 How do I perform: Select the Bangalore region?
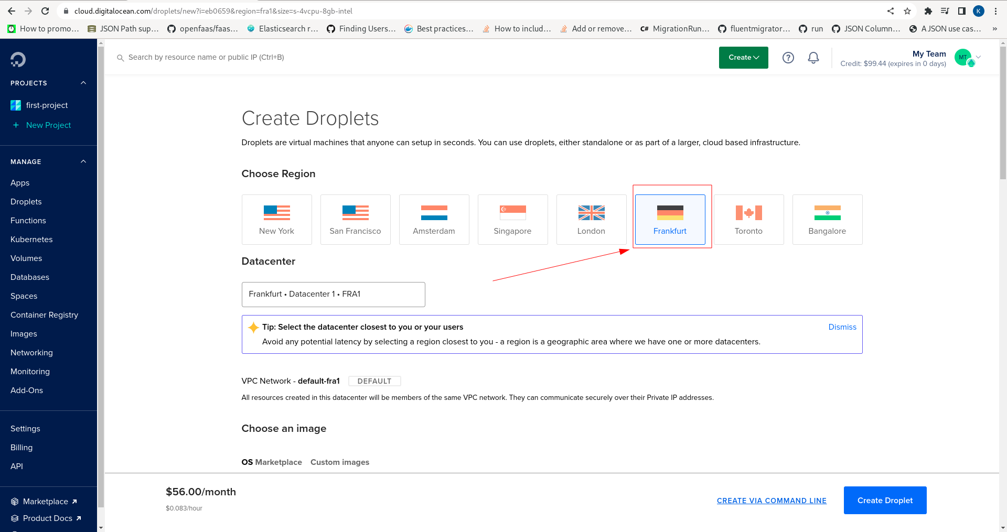tap(827, 220)
